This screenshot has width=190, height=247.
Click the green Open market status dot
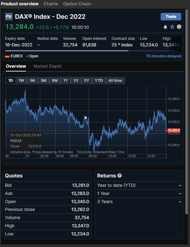pyautogui.click(x=27, y=56)
